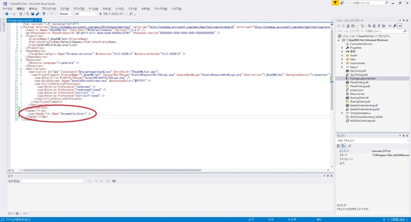411x222 pixels.
Task: Pin the Solution Explorer panel
Action: (403, 20)
